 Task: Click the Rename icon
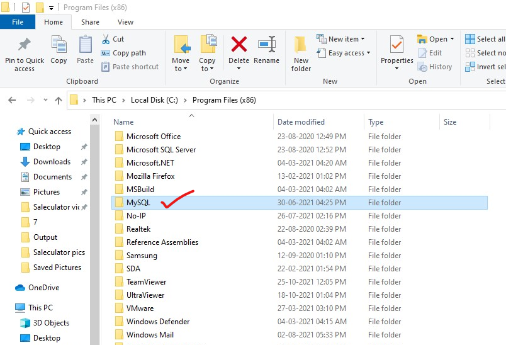(x=267, y=44)
